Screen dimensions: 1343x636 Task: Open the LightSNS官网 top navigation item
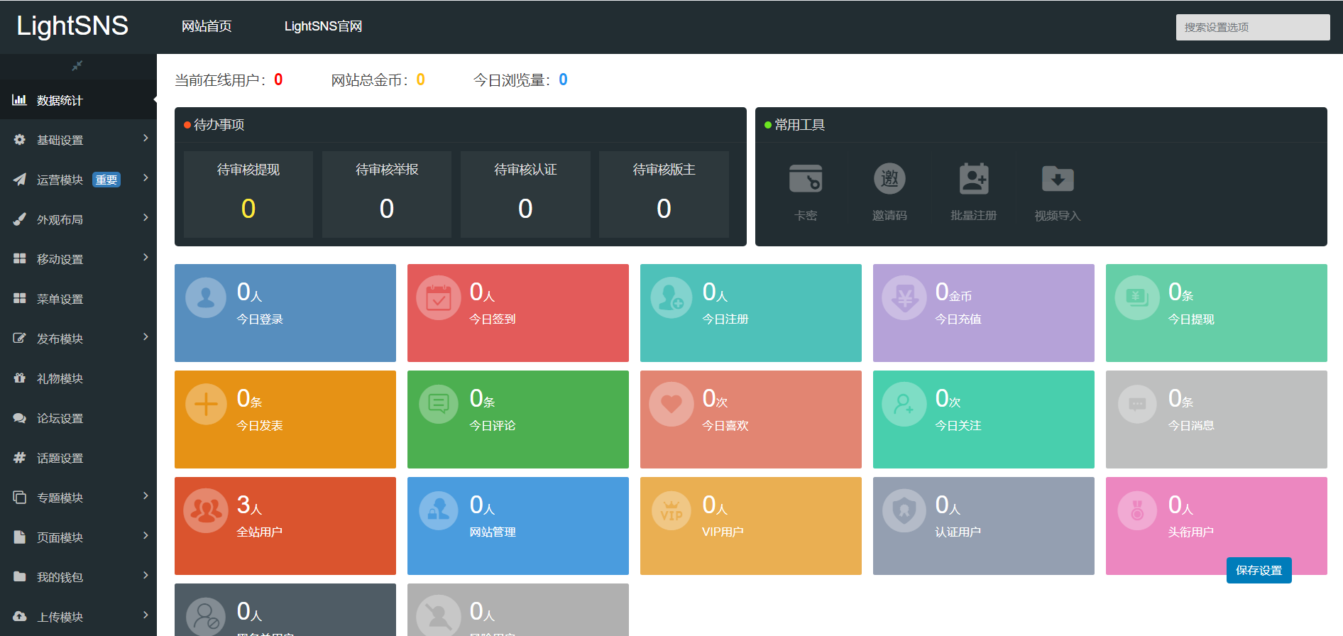click(323, 26)
